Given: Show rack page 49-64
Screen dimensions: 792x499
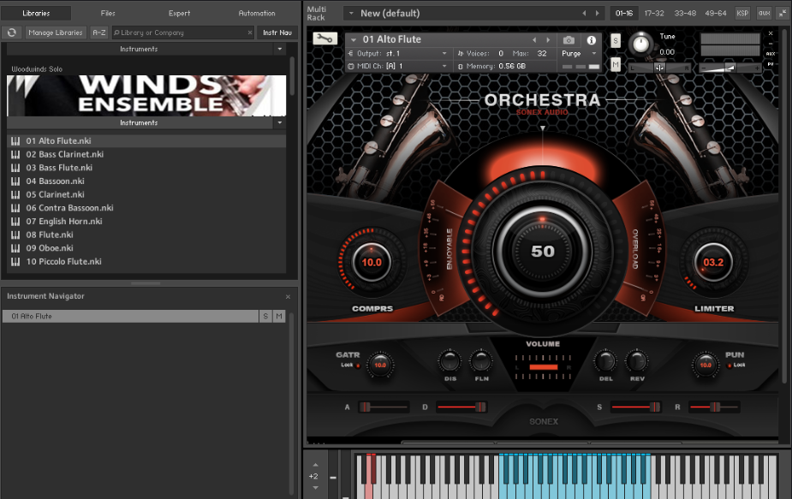Looking at the screenshot, I should click(716, 13).
